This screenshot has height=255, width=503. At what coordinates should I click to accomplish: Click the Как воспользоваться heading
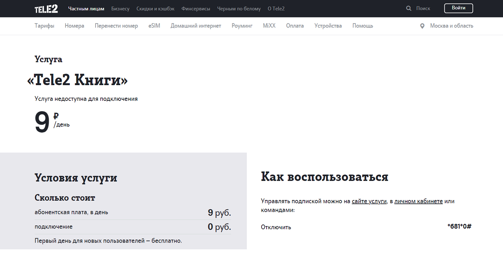pos(325,177)
